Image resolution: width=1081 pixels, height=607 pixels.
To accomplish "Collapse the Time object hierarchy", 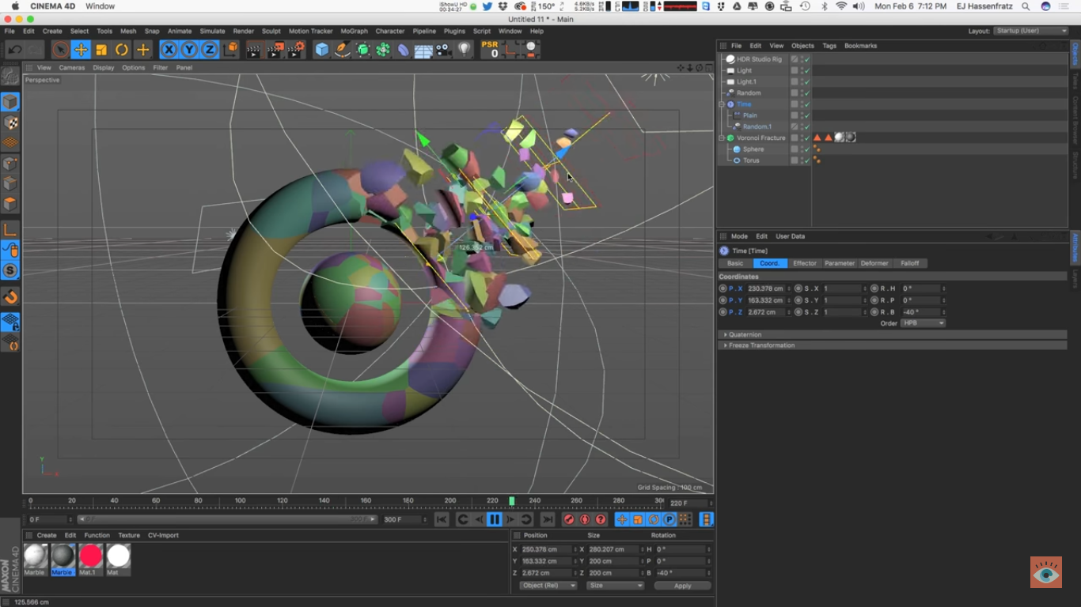I will tap(722, 104).
